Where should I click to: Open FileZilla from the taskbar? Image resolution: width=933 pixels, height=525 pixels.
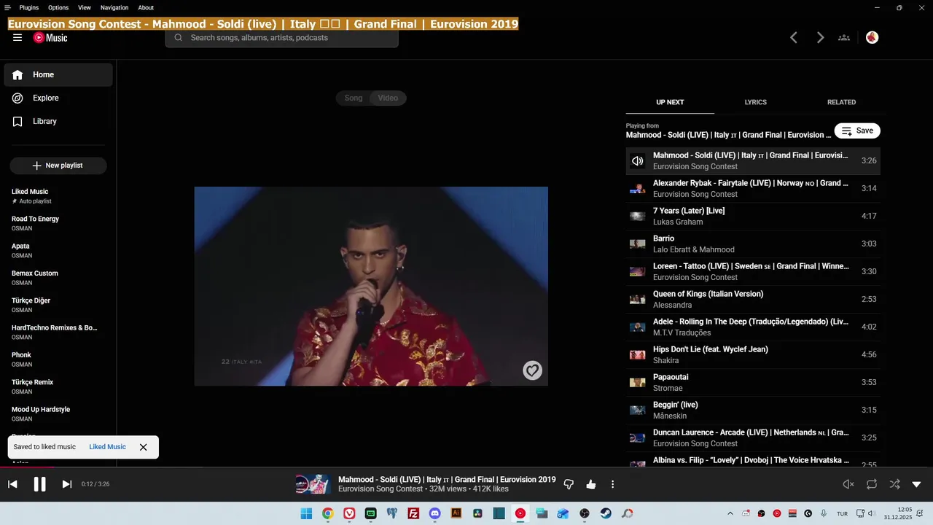coord(413,513)
